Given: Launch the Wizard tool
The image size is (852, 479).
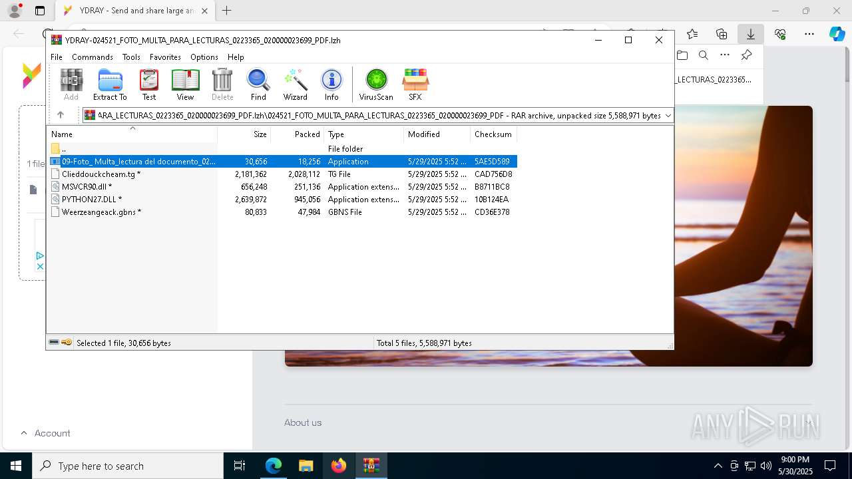Looking at the screenshot, I should click(295, 84).
